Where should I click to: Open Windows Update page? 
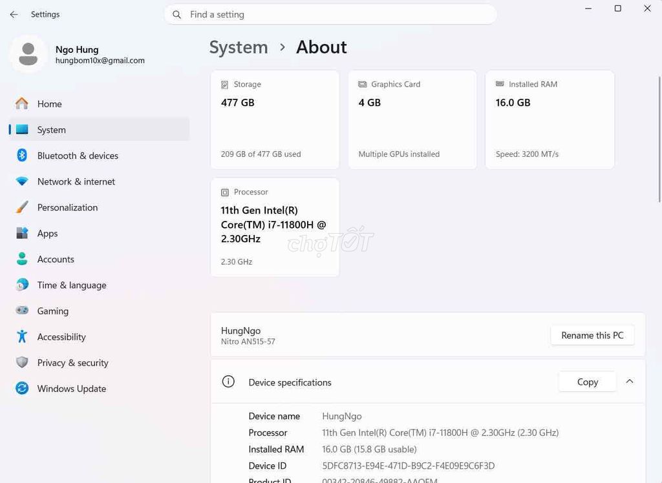point(99,388)
